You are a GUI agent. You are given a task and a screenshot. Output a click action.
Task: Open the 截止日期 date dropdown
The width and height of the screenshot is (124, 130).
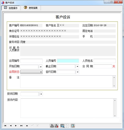[x=77, y=67]
